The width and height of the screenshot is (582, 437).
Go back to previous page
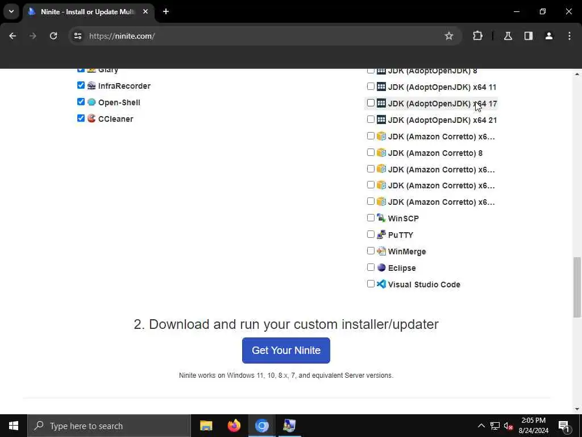point(13,36)
